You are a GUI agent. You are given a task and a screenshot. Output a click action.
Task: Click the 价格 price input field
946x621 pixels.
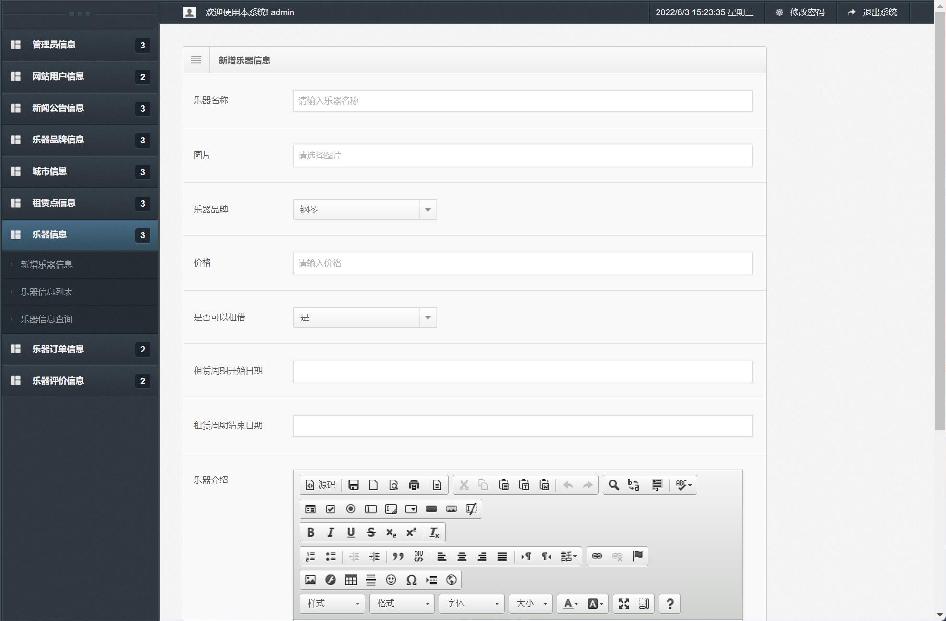[x=522, y=263]
